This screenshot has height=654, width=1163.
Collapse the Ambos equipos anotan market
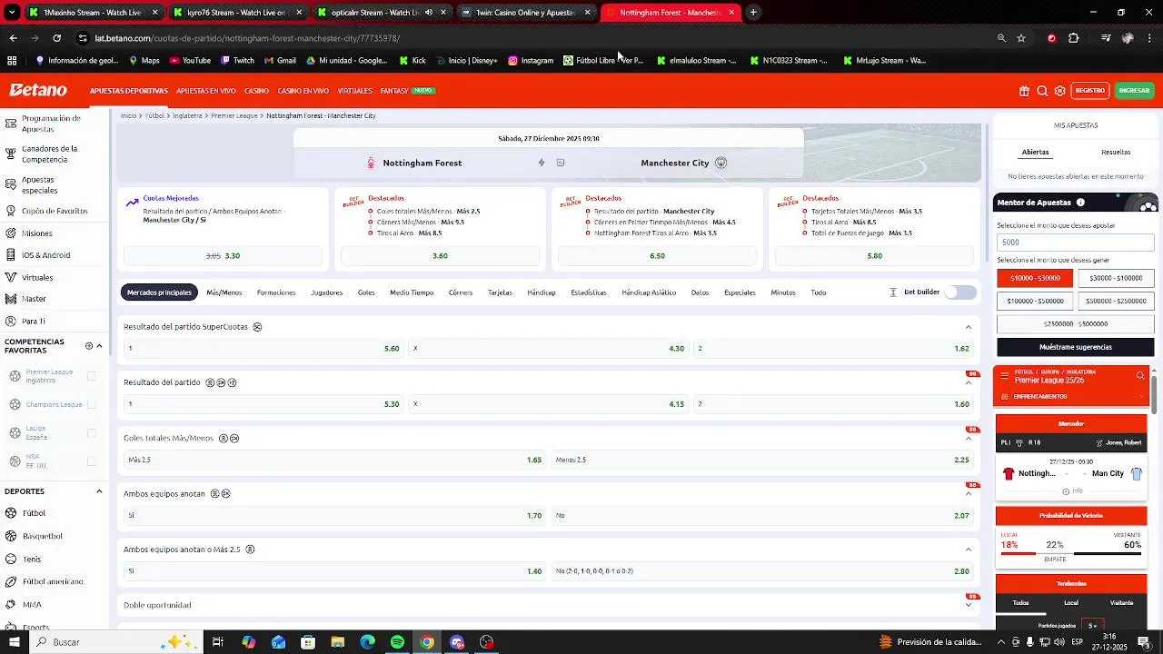(969, 494)
